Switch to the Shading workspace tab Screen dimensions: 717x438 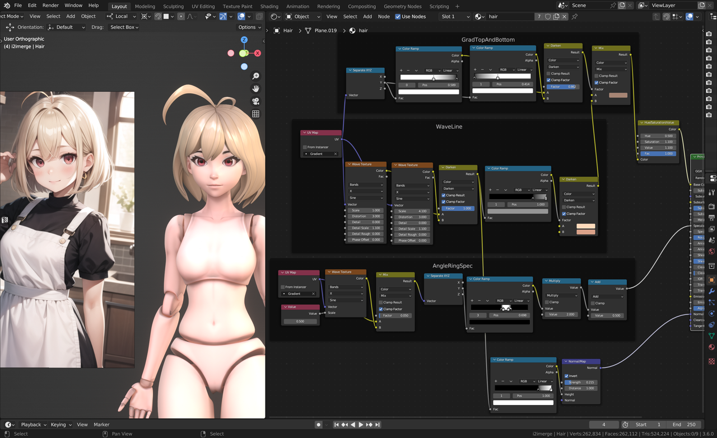click(x=269, y=6)
